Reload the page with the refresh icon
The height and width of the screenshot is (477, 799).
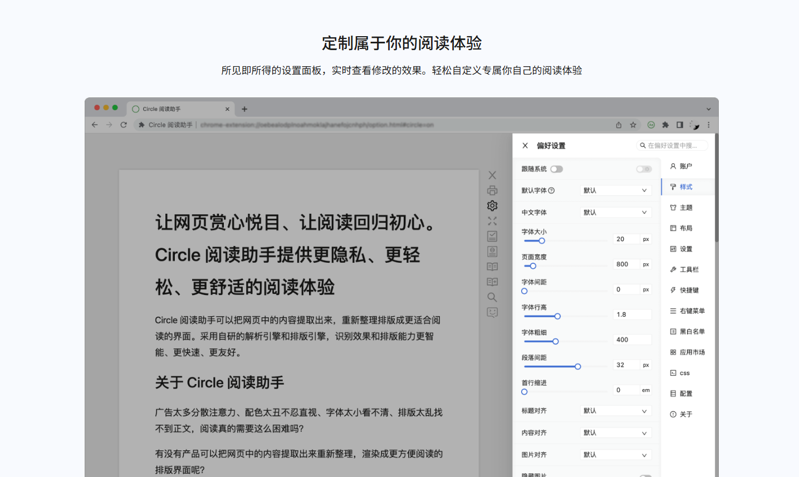[x=124, y=125]
